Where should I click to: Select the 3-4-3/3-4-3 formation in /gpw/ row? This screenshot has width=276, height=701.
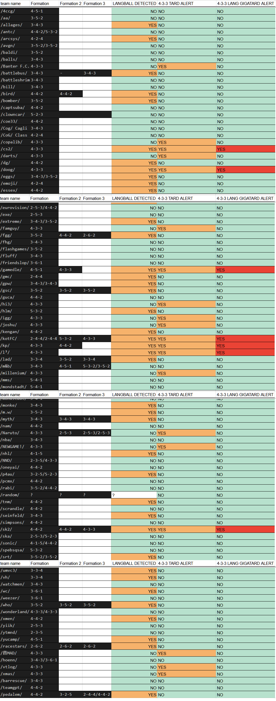44,284
